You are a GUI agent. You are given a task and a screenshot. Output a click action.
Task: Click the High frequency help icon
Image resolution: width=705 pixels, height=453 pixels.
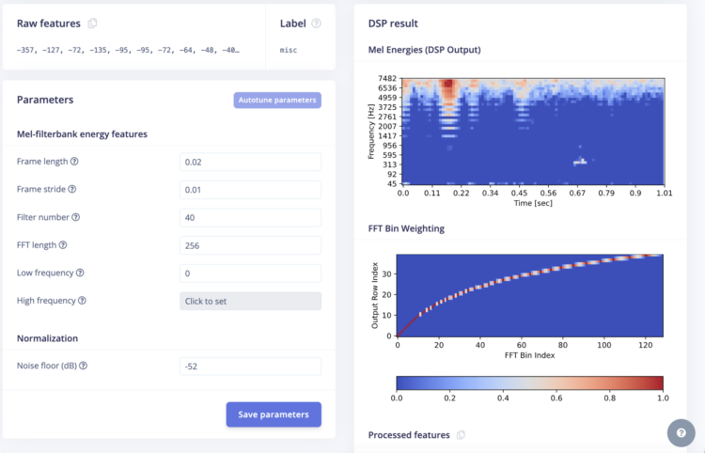coord(82,301)
